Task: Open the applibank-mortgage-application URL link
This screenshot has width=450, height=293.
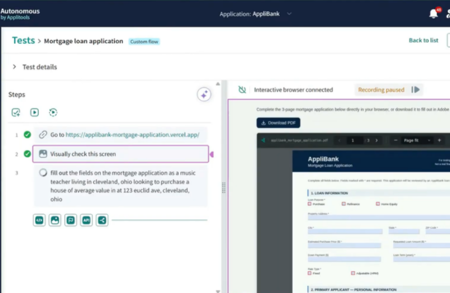Action: coord(132,135)
